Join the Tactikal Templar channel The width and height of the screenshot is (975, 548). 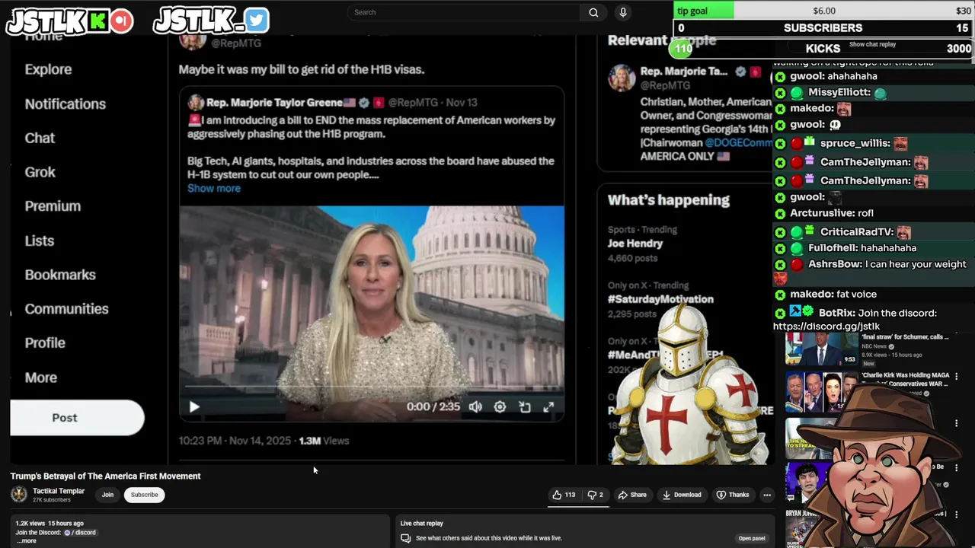click(107, 495)
